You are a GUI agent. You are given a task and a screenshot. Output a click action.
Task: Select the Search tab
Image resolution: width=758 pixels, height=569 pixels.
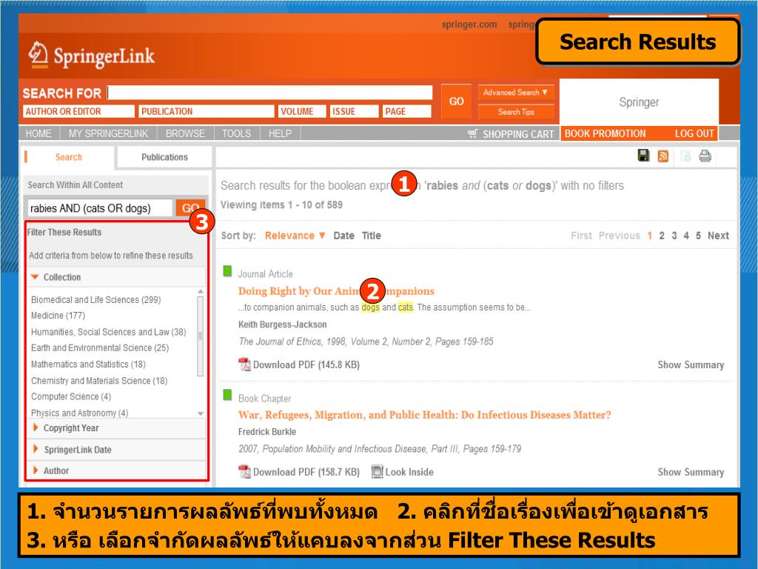68,157
